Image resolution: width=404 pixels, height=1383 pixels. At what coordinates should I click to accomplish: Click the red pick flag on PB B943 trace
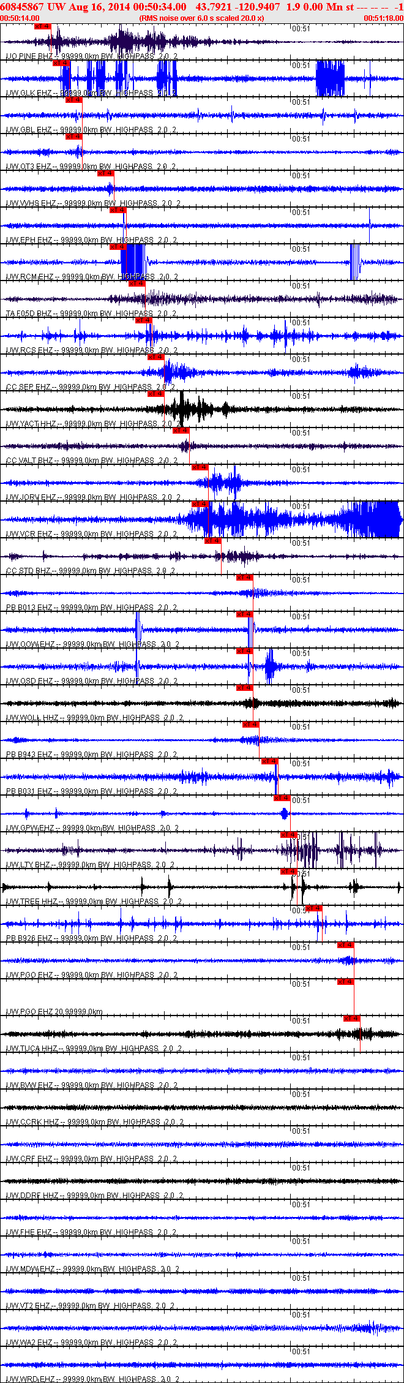tap(251, 725)
